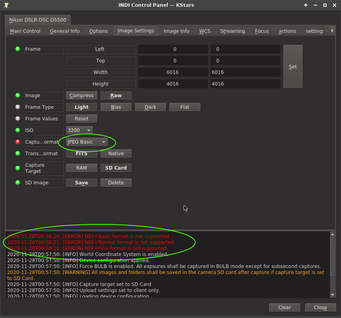This screenshot has width=341, height=318.
Task: Click the KStars app icon in title bar
Action: click(6, 5)
